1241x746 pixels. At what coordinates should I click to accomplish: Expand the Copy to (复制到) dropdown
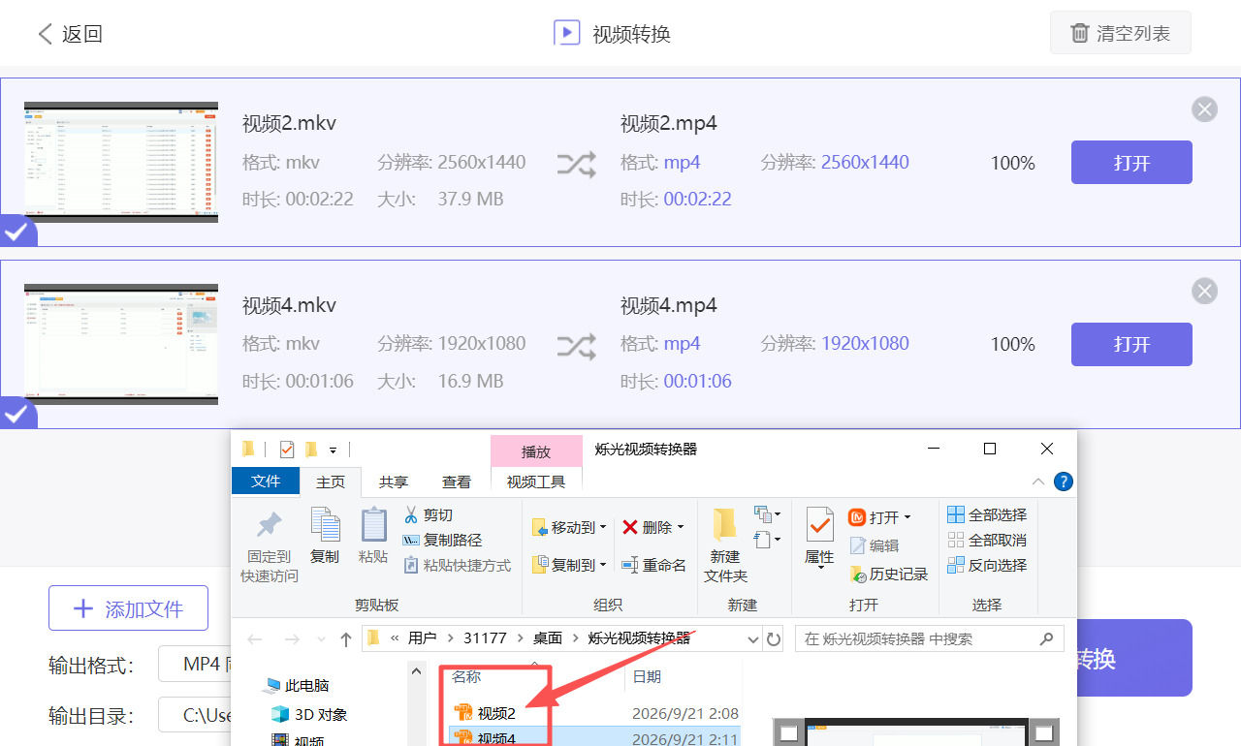click(603, 565)
